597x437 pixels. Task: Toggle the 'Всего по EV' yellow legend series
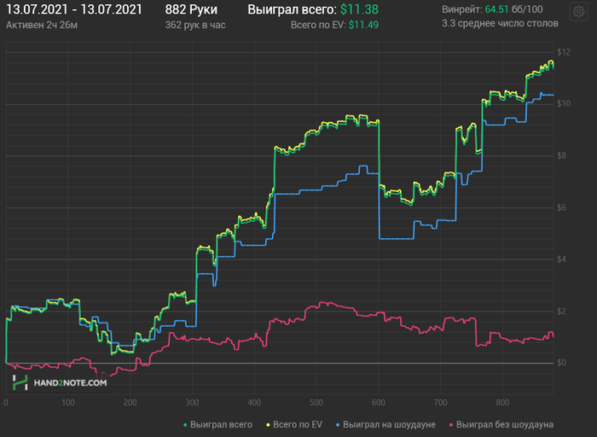coord(294,424)
